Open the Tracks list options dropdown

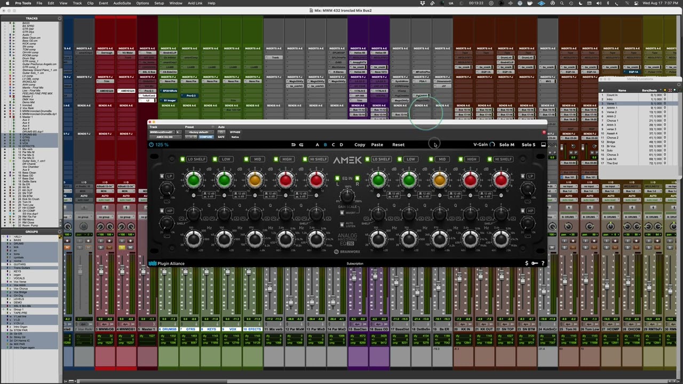click(60, 18)
